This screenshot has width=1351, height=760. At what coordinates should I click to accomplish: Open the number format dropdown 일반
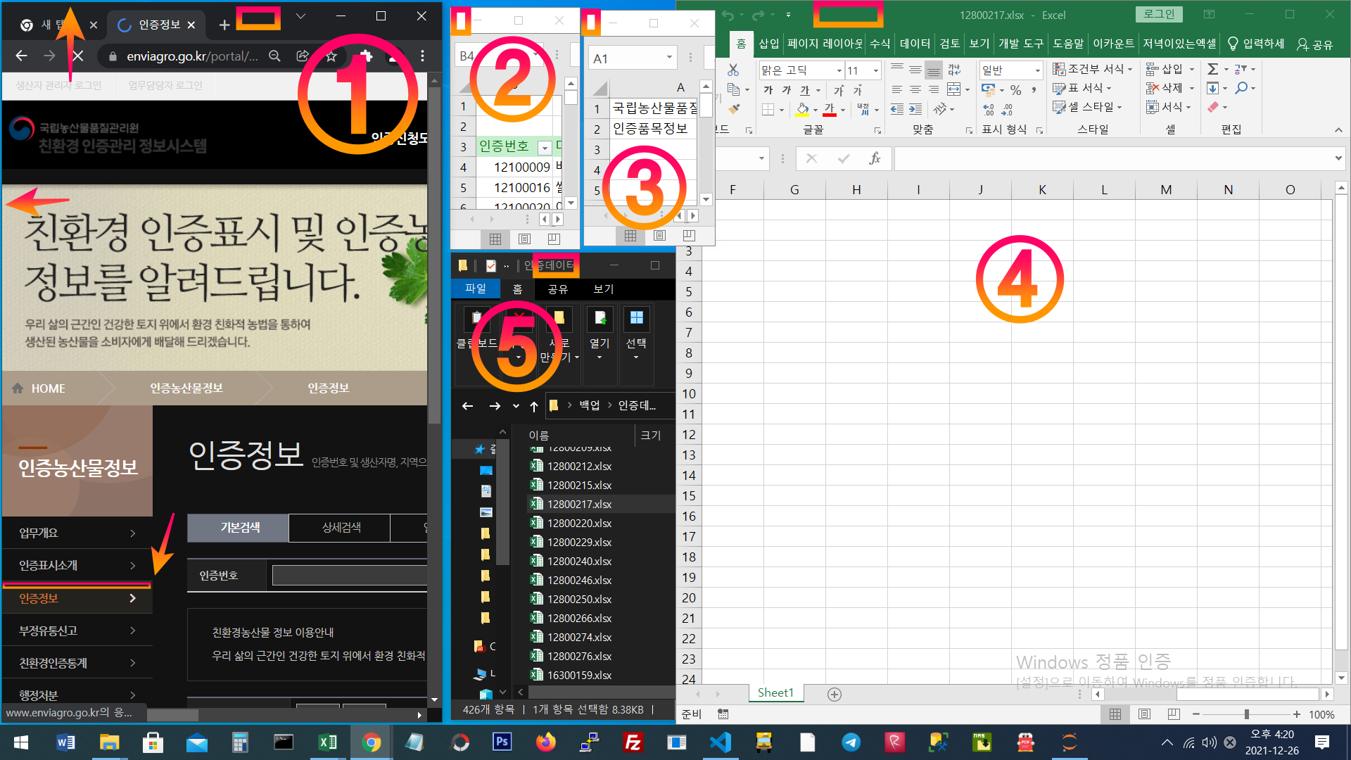point(1037,70)
